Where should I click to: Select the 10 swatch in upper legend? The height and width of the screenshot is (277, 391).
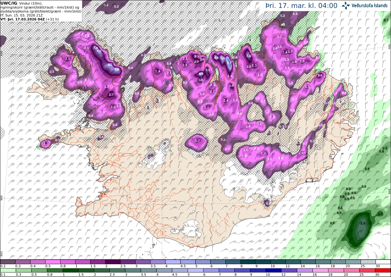coord(278,262)
